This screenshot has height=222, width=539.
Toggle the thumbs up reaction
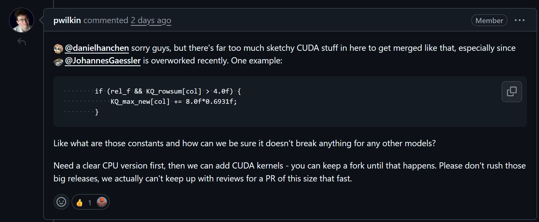[91, 202]
